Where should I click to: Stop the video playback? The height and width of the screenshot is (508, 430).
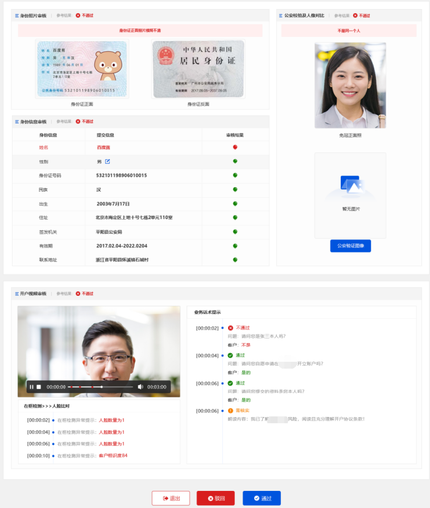39,387
